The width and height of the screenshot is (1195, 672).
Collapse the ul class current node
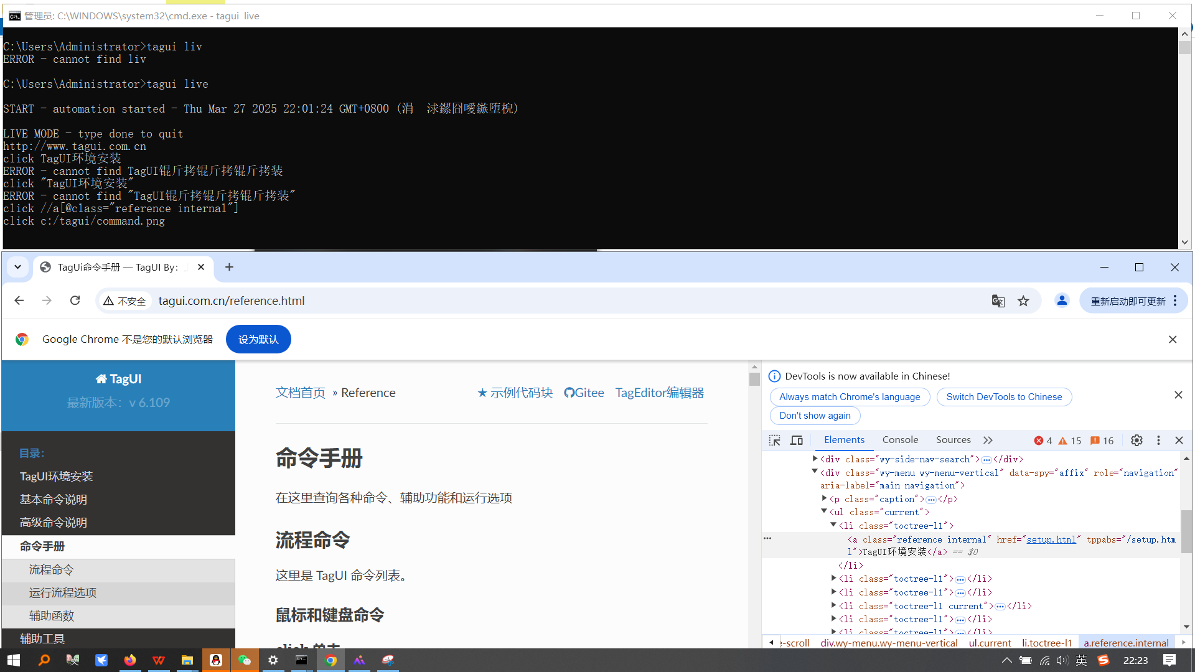(824, 511)
